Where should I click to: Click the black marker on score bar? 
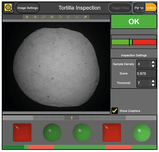pos(129,42)
